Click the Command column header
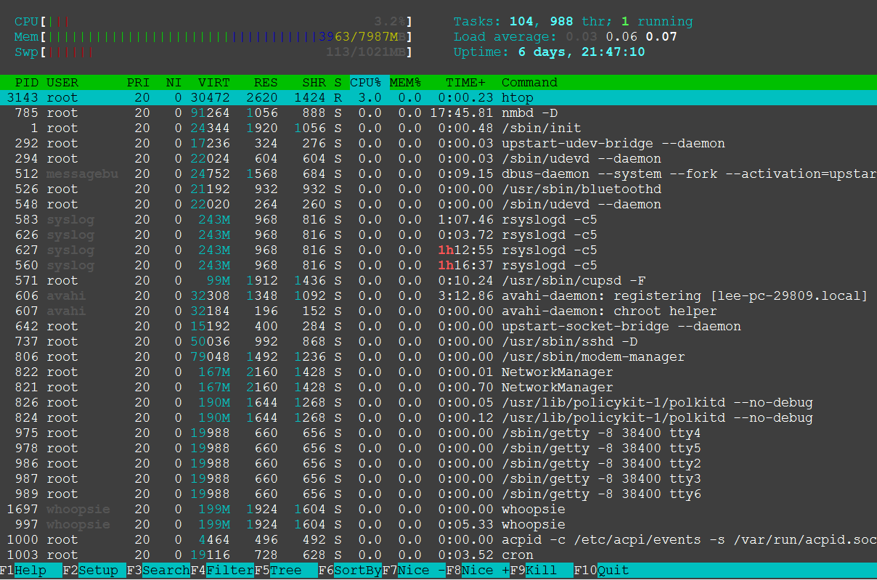The height and width of the screenshot is (580, 877). [x=530, y=83]
